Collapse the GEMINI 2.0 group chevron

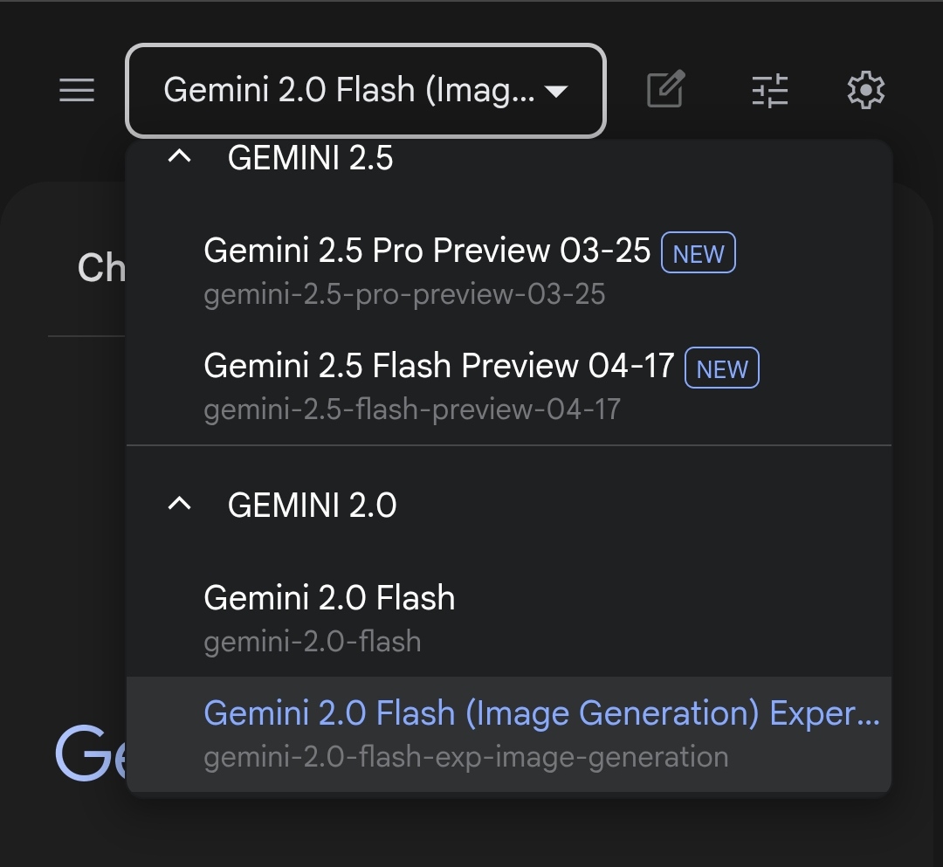(179, 503)
